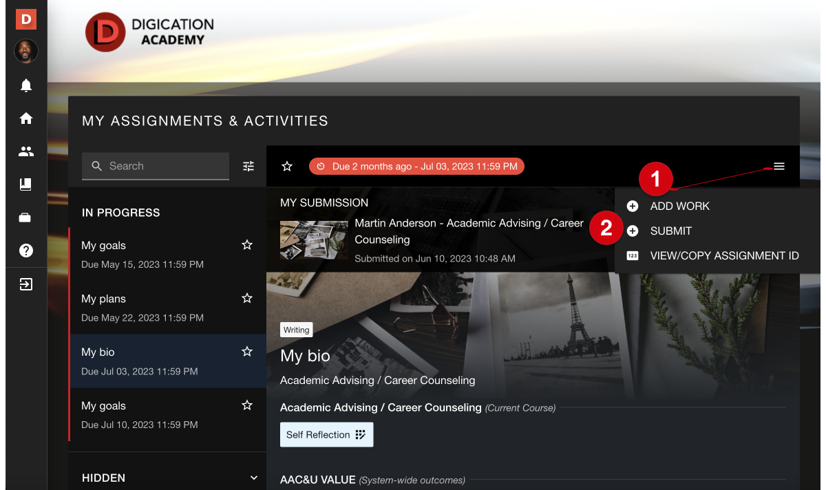Open the notifications bell icon
826x490 pixels.
pyautogui.click(x=26, y=85)
